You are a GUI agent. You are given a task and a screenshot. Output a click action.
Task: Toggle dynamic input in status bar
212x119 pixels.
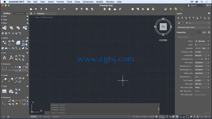170,117
